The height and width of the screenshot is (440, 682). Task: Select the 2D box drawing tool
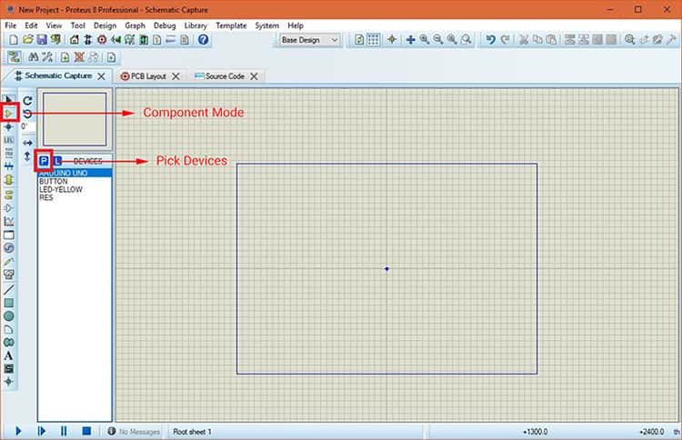pyautogui.click(x=8, y=303)
